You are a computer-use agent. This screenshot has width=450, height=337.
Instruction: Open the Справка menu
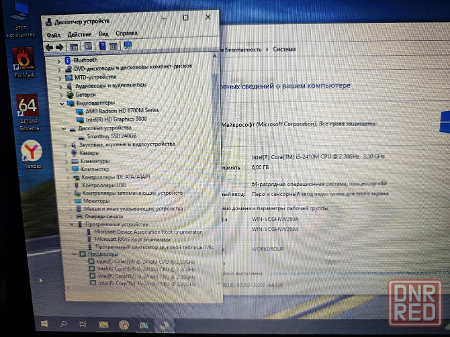[x=126, y=34]
